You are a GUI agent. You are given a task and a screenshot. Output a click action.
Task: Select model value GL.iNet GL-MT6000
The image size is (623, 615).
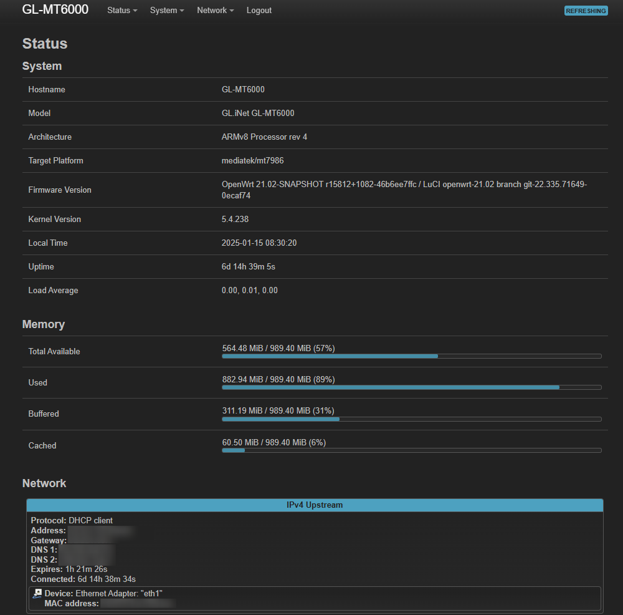coord(258,114)
